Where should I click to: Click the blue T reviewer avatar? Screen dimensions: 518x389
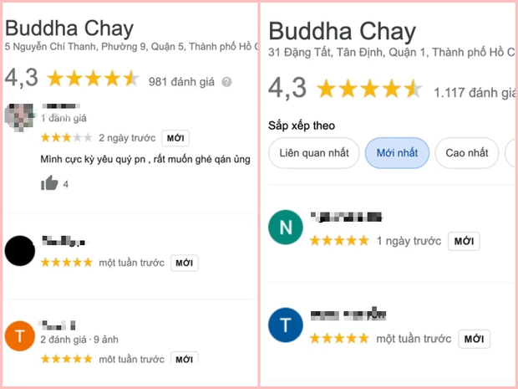(x=286, y=325)
